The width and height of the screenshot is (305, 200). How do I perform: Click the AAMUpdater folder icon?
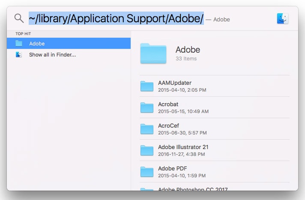pos(147,86)
